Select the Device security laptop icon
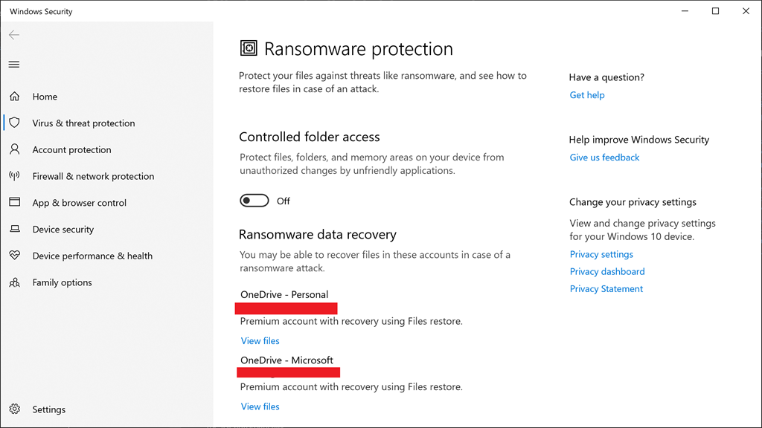Screen dimensions: 762x428 coord(15,229)
